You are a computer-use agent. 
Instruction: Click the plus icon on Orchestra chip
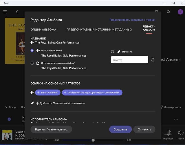pyautogui.click(x=65, y=93)
